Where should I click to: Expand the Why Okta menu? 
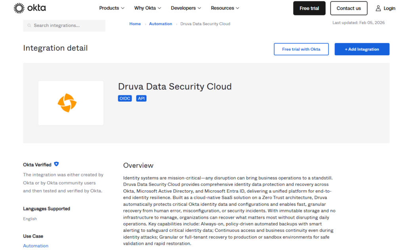[147, 8]
